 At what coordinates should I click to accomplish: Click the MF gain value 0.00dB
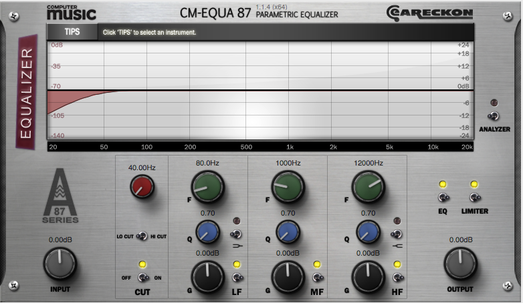click(x=288, y=253)
